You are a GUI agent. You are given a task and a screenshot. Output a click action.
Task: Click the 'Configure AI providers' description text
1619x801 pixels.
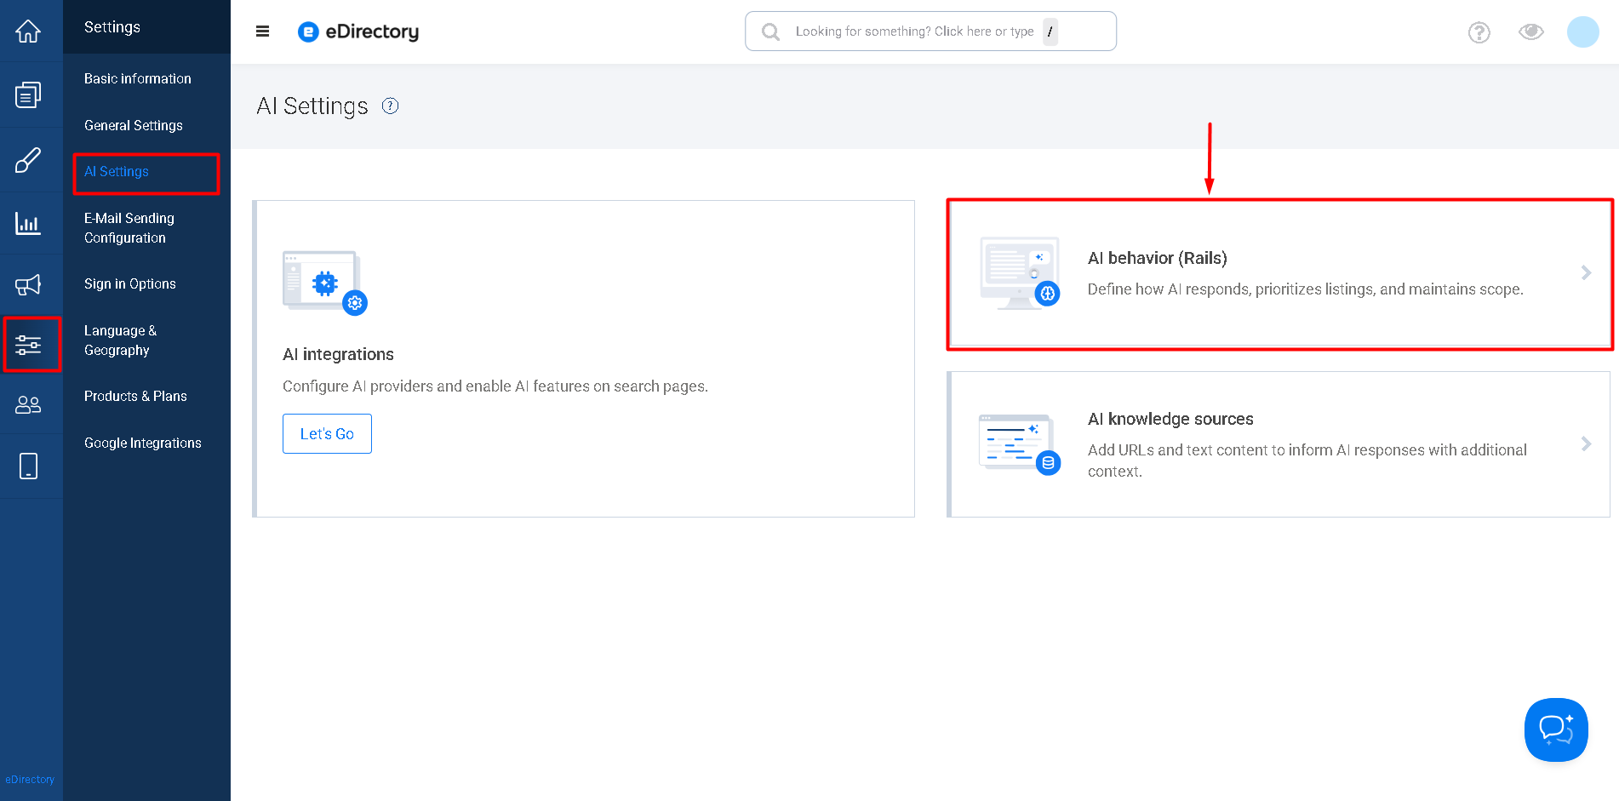(x=495, y=386)
